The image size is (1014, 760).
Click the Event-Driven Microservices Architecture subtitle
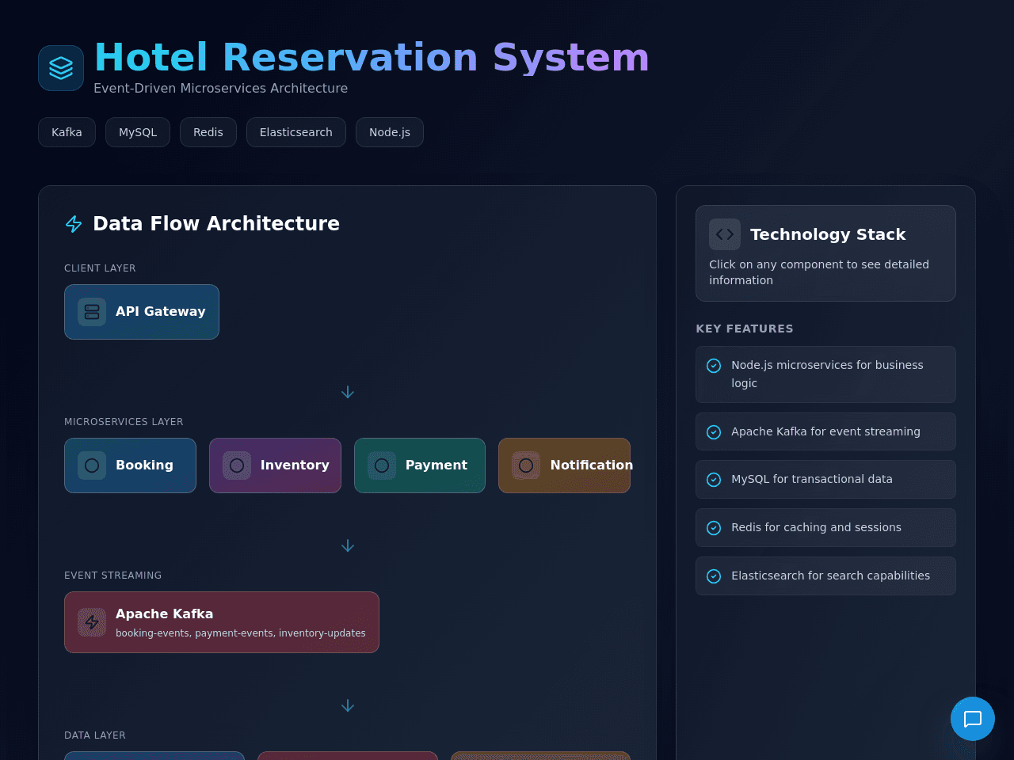click(x=220, y=89)
